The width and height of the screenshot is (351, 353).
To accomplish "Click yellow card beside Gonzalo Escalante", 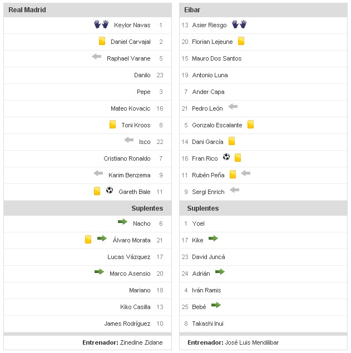I will pos(250,125).
